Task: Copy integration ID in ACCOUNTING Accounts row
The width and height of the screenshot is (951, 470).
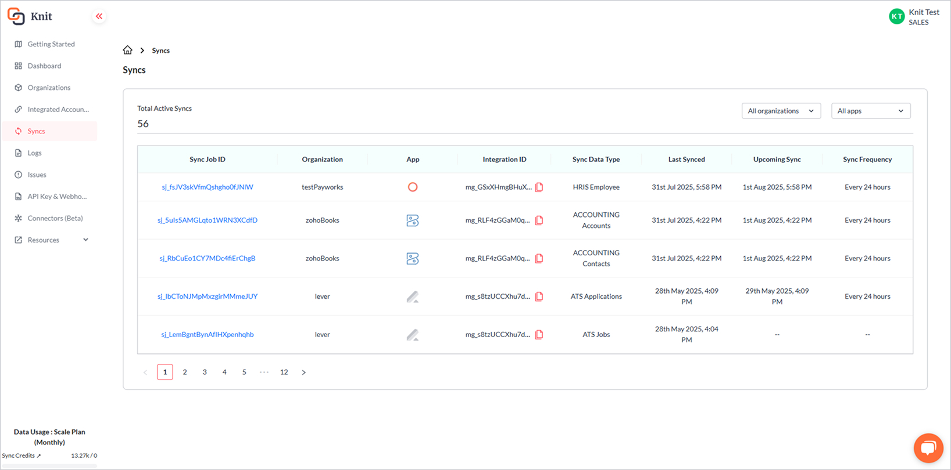Action: 539,220
